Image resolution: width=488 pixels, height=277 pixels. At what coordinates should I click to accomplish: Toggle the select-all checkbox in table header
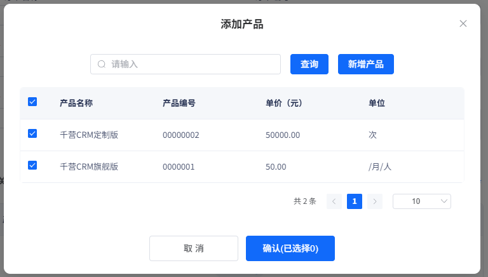coord(32,102)
